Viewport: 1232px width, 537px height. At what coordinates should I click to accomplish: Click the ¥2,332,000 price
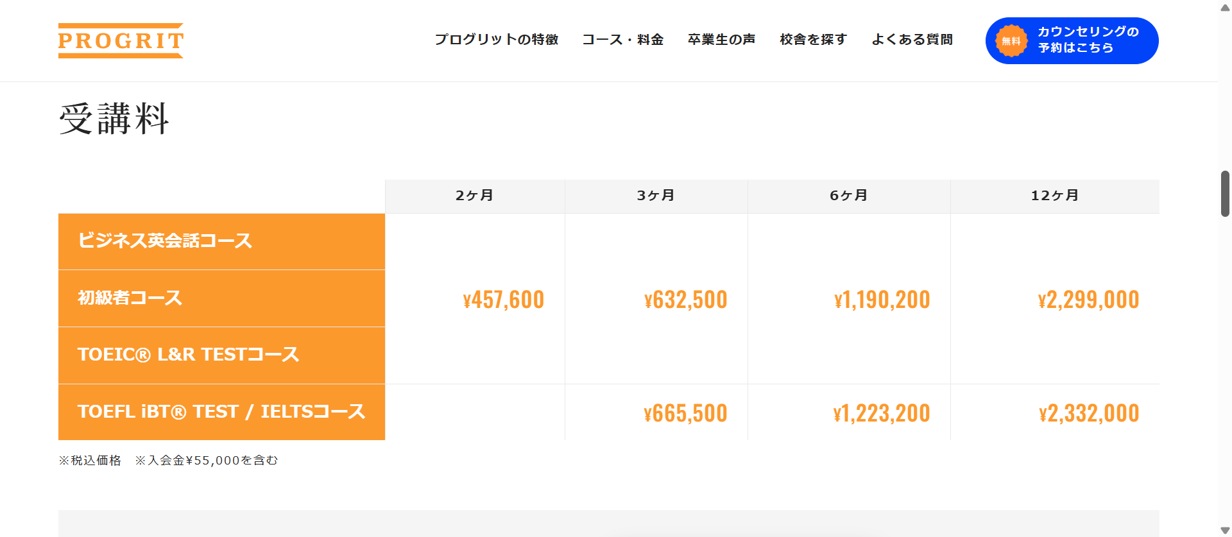pyautogui.click(x=1089, y=413)
